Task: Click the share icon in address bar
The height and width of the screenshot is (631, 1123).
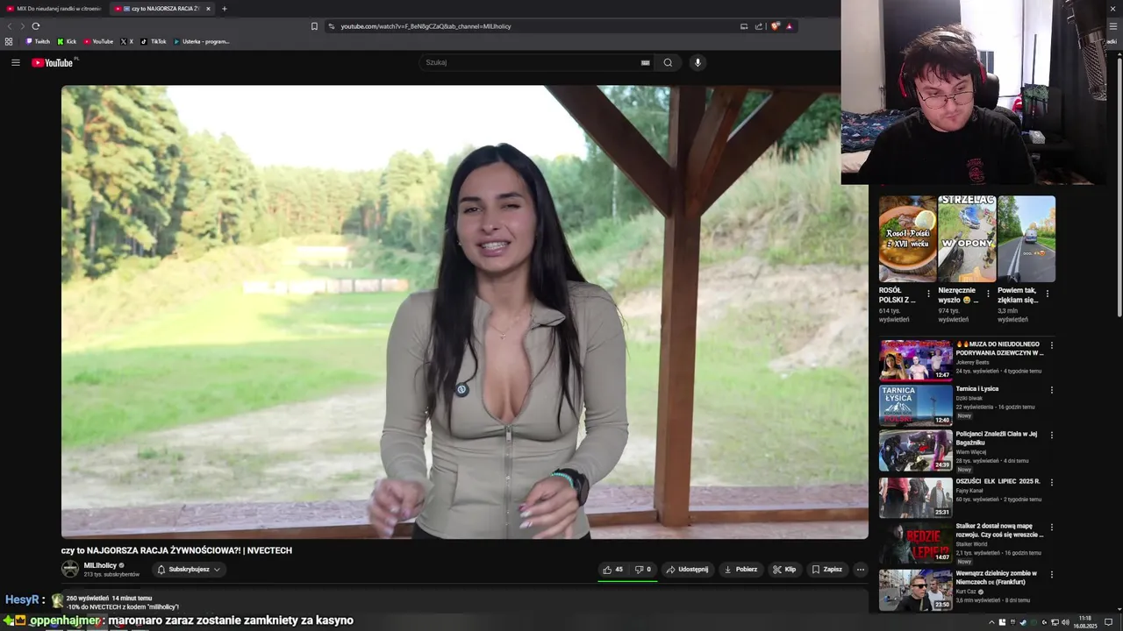Action: pyautogui.click(x=759, y=26)
